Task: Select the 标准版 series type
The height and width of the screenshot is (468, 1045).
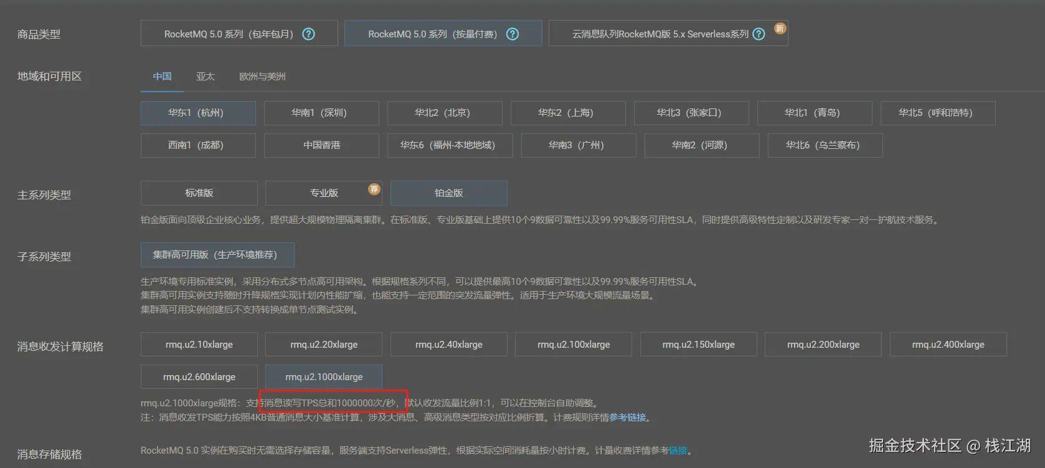Action: pyautogui.click(x=199, y=193)
